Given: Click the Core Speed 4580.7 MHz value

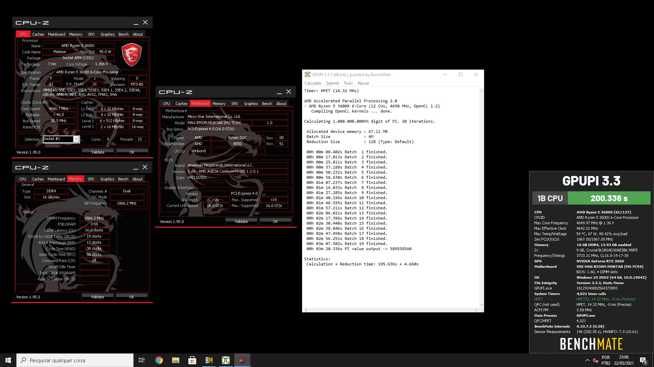Looking at the screenshot, I should pyautogui.click(x=59, y=109).
